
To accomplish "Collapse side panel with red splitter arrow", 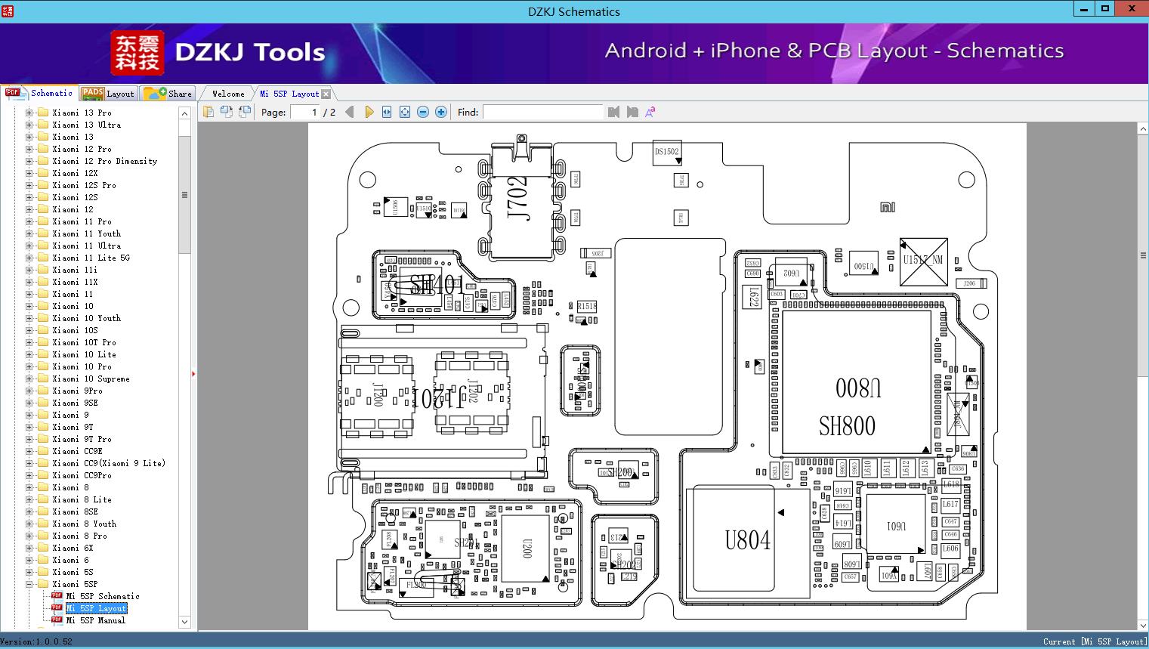I will [x=193, y=373].
